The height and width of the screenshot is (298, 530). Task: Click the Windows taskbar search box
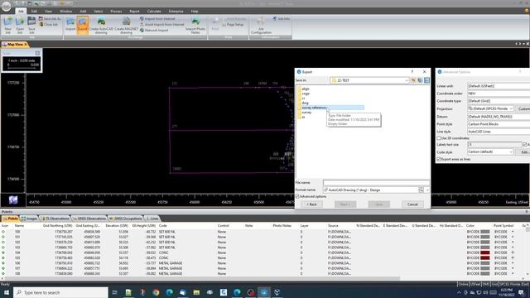tap(60, 292)
